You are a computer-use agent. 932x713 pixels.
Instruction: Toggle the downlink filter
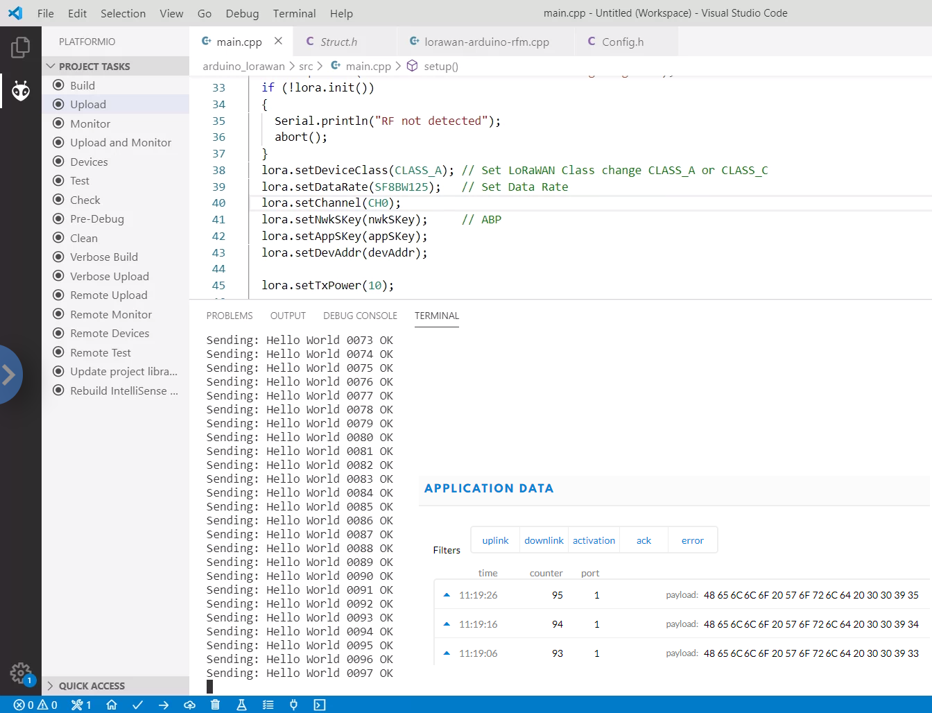(544, 540)
